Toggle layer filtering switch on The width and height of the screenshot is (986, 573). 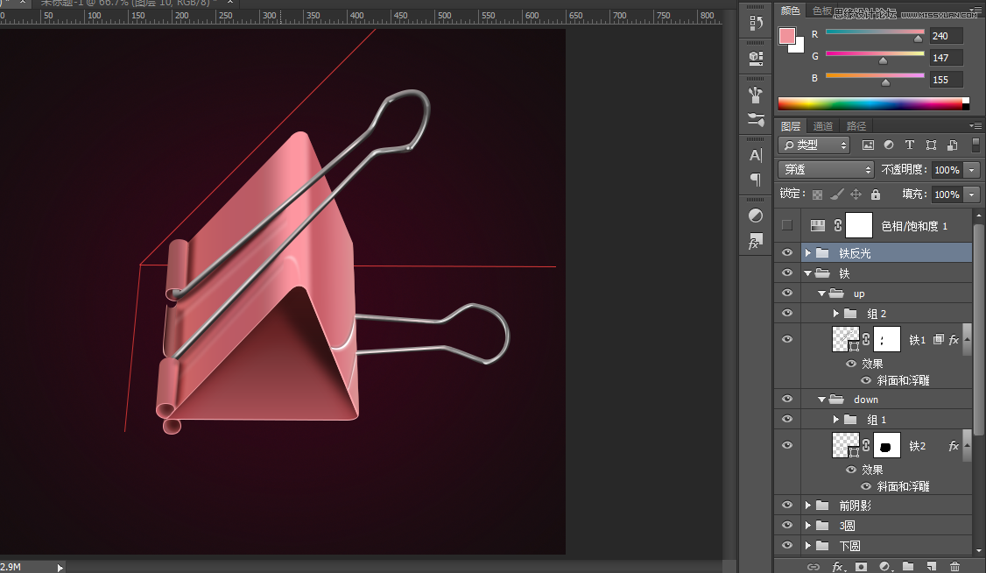pyautogui.click(x=975, y=145)
